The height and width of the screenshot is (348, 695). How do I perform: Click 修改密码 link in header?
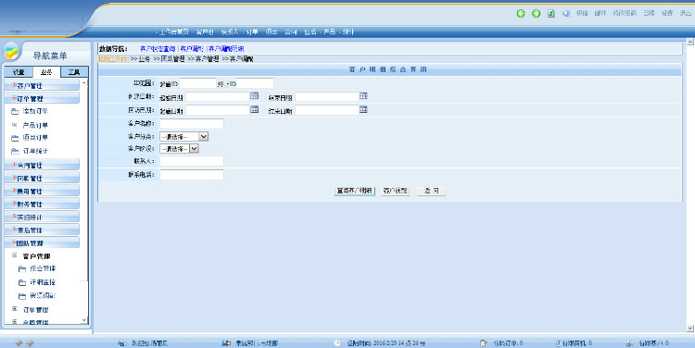click(x=625, y=13)
